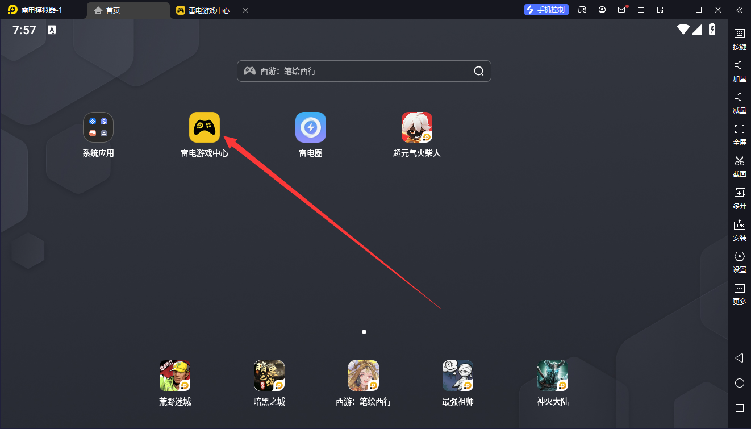751x429 pixels.
Task: Enter 全屏 fullscreen mode
Action: (740, 135)
